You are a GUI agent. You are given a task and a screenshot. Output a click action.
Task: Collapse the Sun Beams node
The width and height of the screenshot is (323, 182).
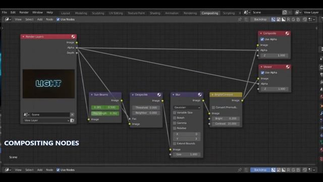[x=92, y=95]
